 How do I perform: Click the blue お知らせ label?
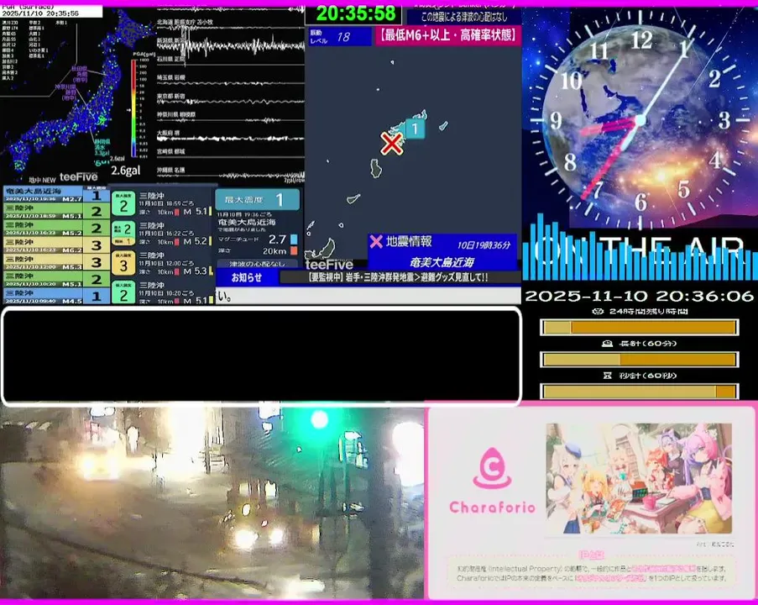[247, 277]
